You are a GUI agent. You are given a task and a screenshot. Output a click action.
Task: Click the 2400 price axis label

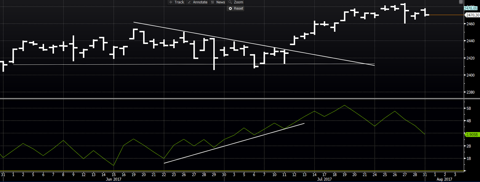point(470,75)
